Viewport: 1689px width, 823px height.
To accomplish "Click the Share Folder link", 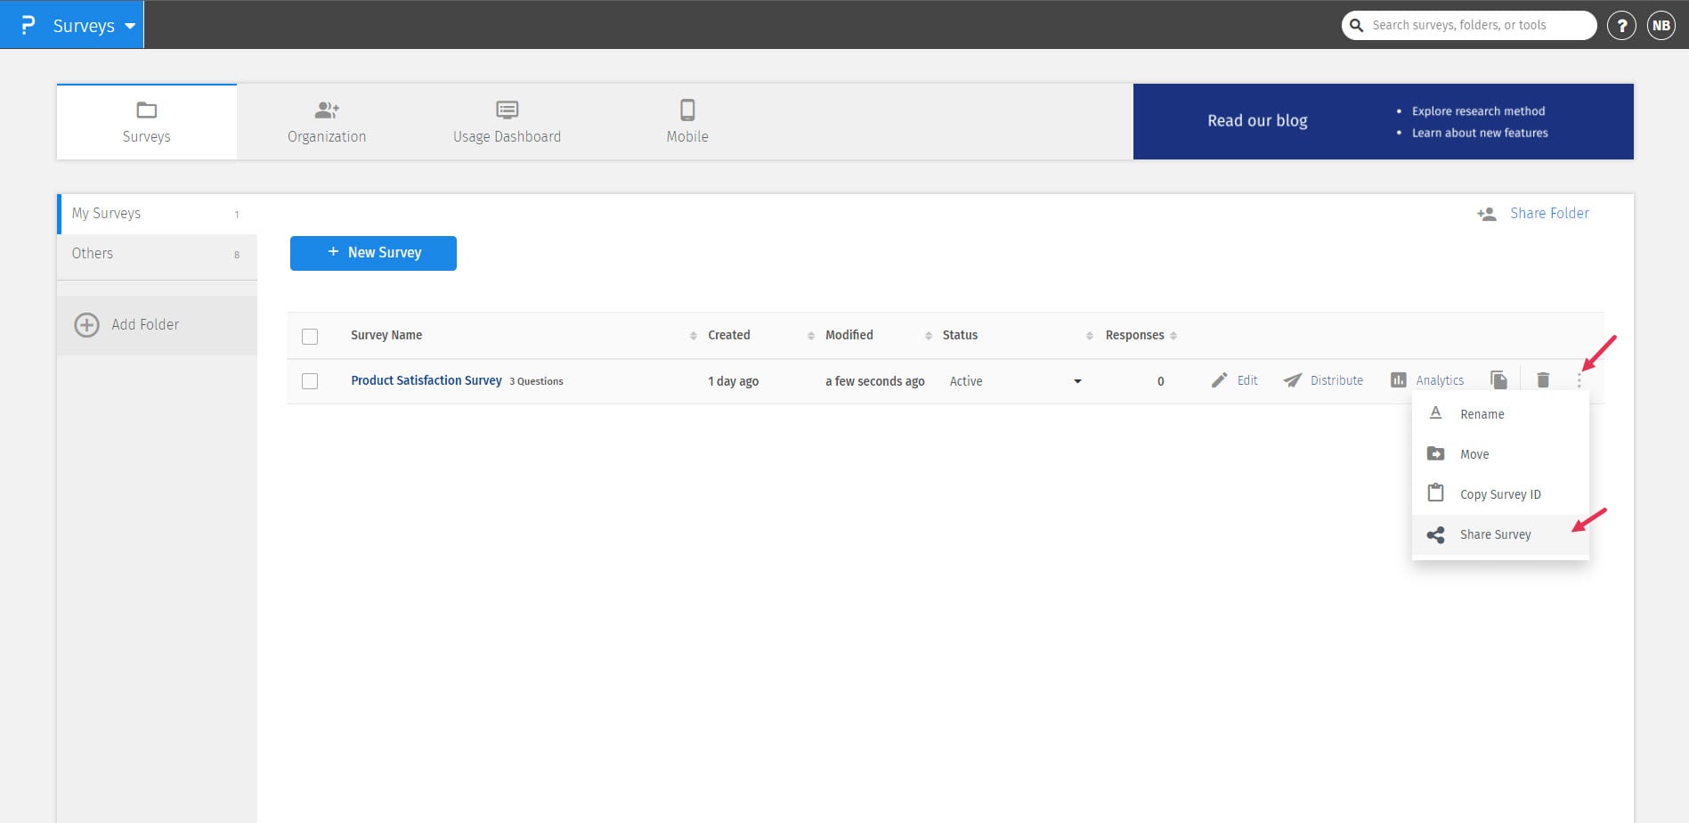I will 1549,214.
